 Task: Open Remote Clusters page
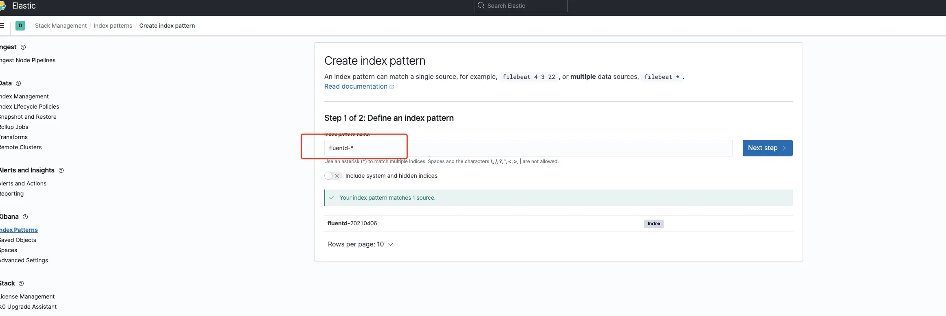click(x=21, y=147)
